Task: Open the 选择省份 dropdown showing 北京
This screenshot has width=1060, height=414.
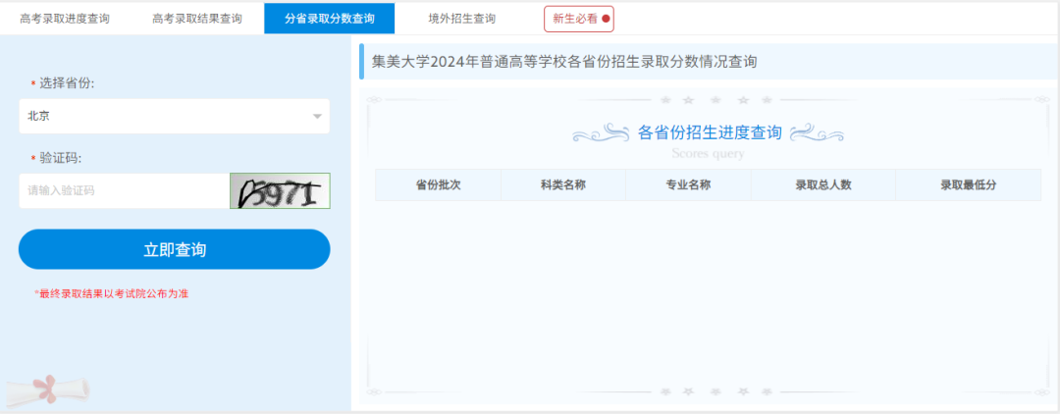Action: (175, 116)
